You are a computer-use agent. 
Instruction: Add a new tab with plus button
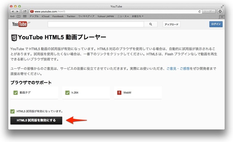click(222, 17)
